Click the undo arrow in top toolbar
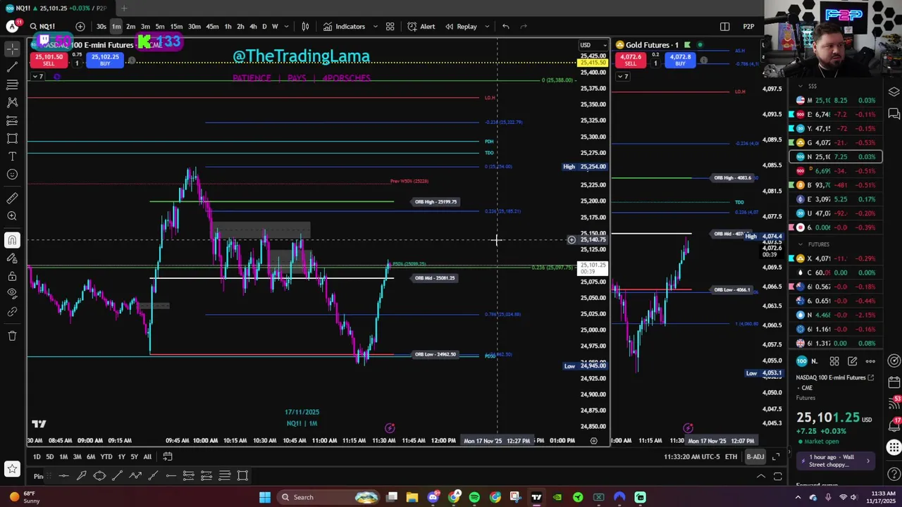902x507 pixels. pos(505,27)
